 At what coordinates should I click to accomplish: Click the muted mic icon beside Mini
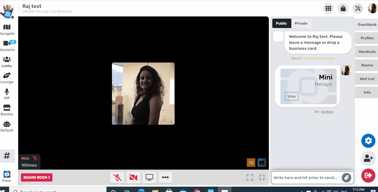pos(35,158)
